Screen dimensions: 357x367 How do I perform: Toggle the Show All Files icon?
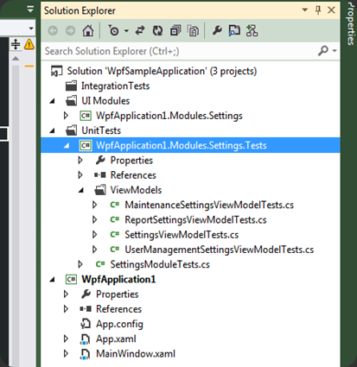pyautogui.click(x=193, y=30)
